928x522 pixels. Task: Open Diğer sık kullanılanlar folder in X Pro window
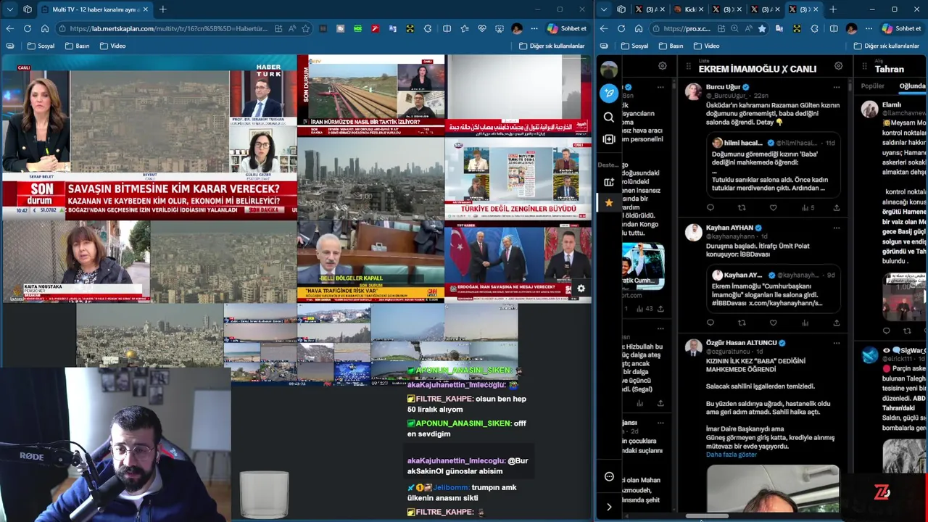886,46
